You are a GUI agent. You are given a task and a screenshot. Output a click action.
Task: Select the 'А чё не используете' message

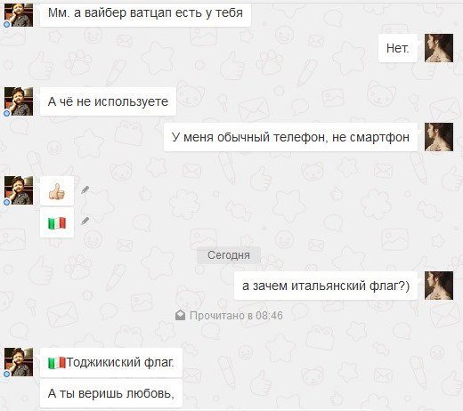pos(108,101)
